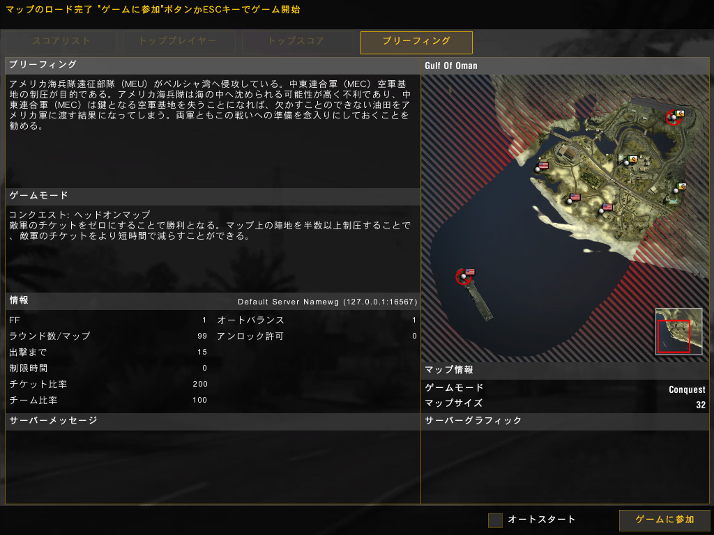Image resolution: width=714 pixels, height=535 pixels.
Task: Click the オートバランス setting label
Action: pyautogui.click(x=250, y=320)
